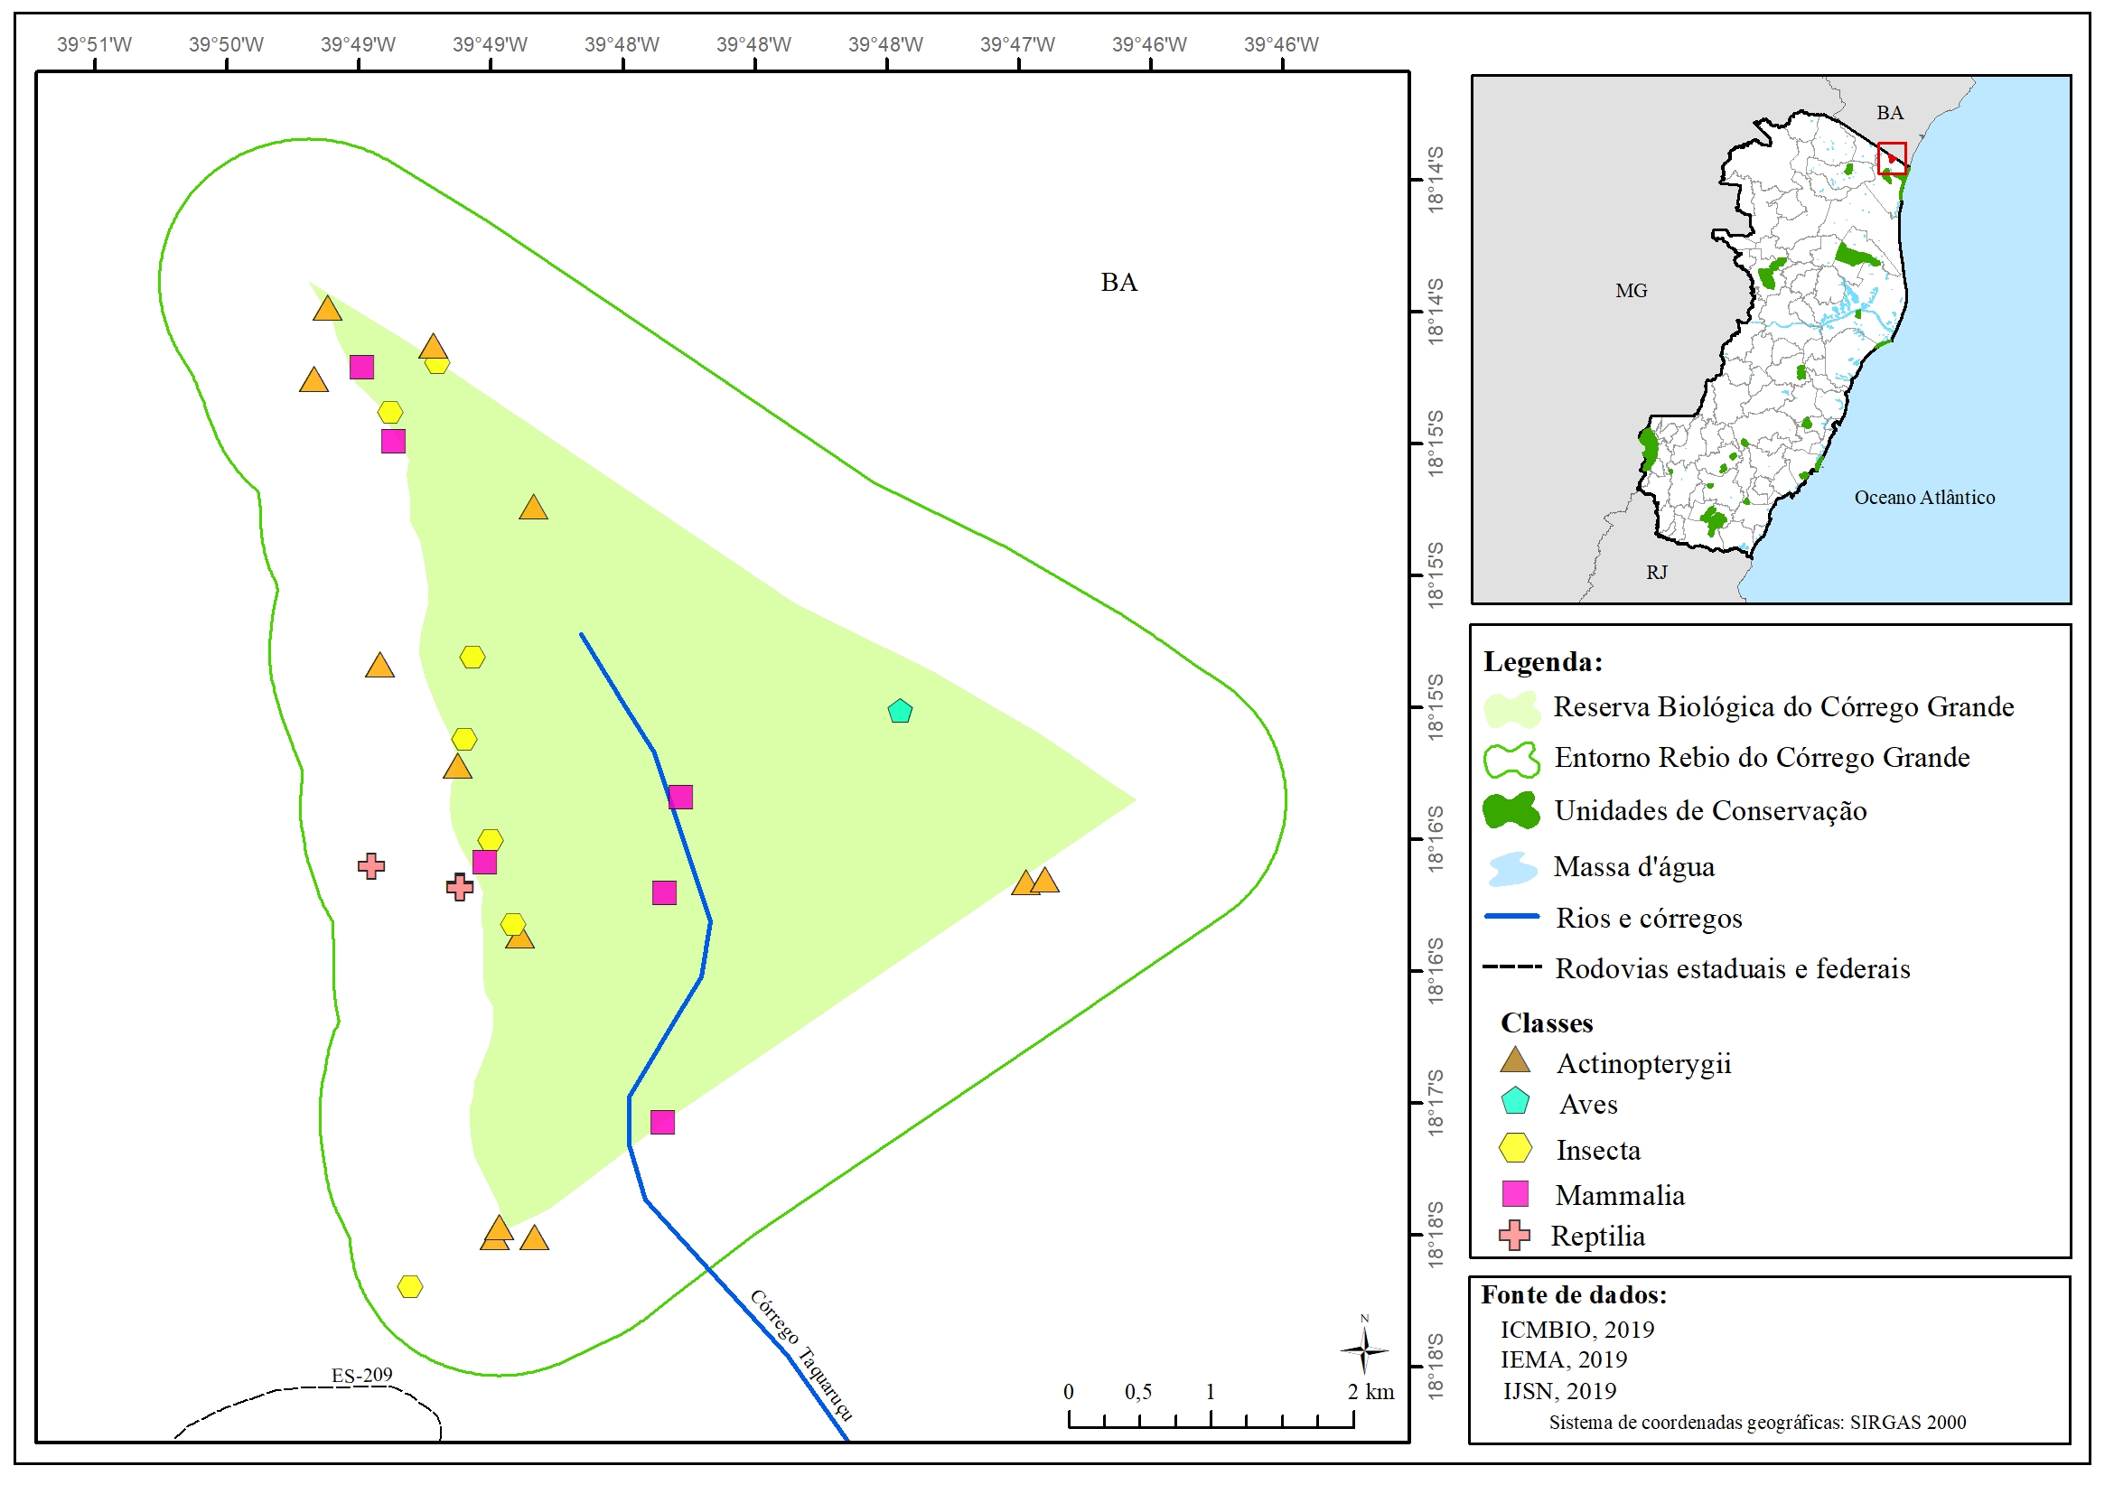Click the Oceano Atlântico label in inset
Screen dimensions: 2114x1494
click(x=1923, y=497)
